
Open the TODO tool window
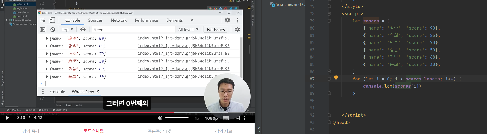point(31,110)
